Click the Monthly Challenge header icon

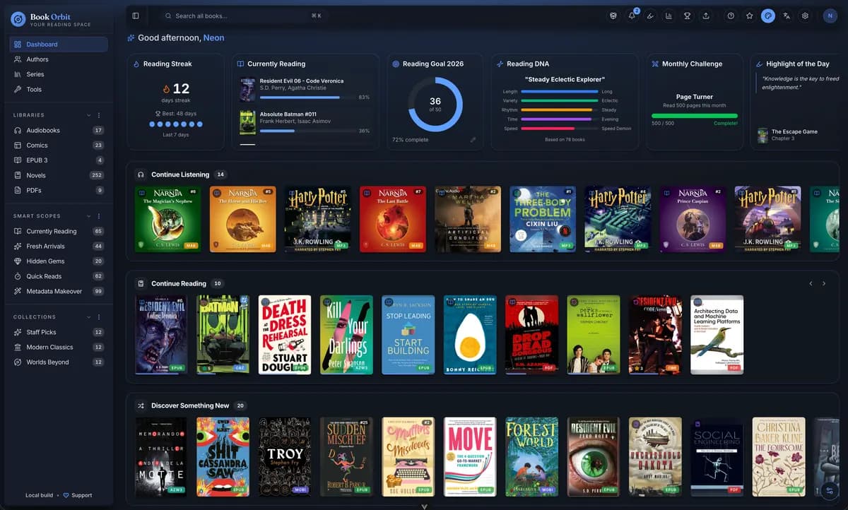pos(655,64)
